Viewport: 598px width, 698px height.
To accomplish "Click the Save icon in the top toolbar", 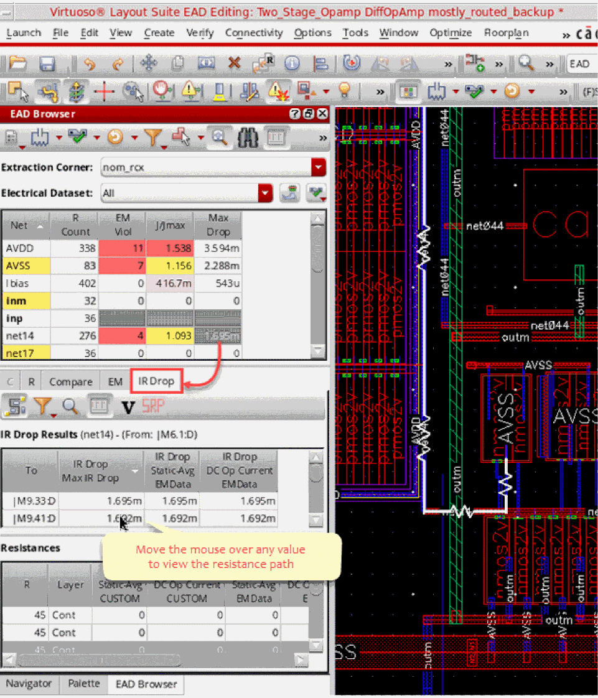I will pyautogui.click(x=47, y=63).
